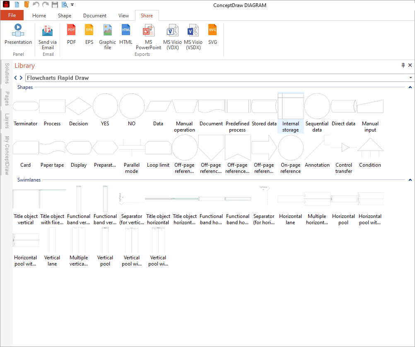The height and width of the screenshot is (347, 415).
Task: Open the Presentation panel
Action: click(x=18, y=35)
